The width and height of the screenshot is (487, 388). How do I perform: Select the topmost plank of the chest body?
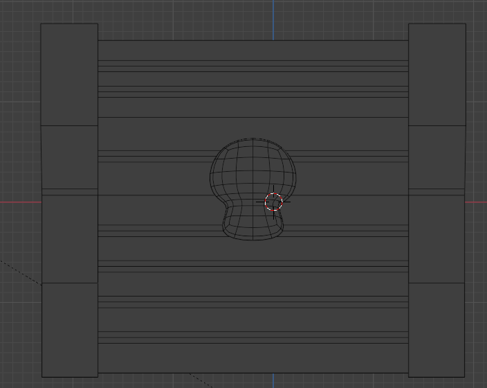(252, 50)
